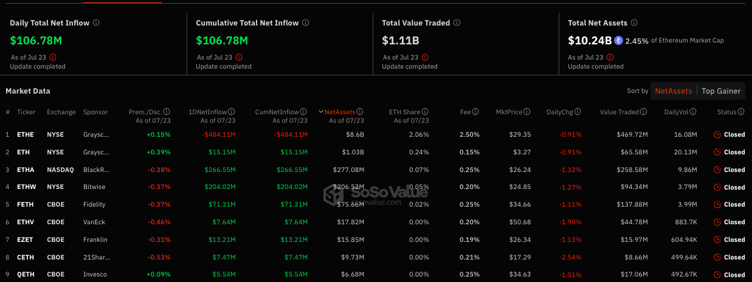752x282 pixels.
Task: Open the FETH ticker link
Action: [x=26, y=204]
